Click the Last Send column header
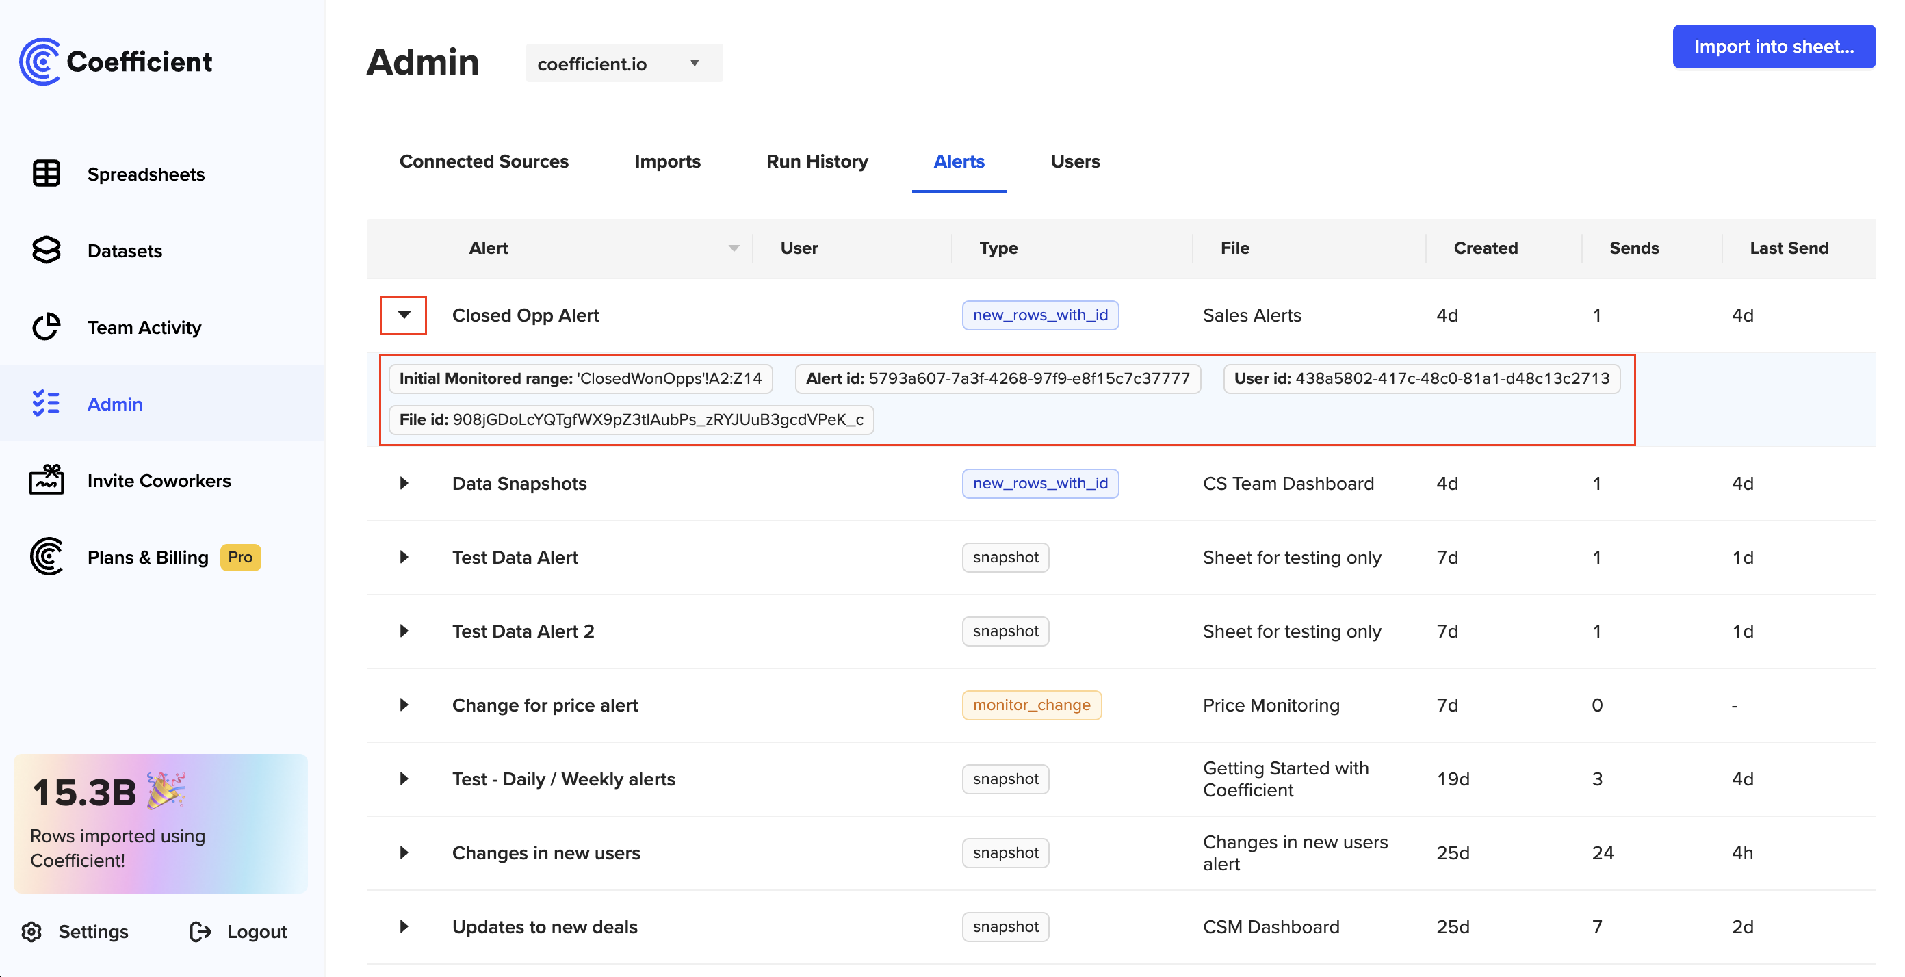 (x=1789, y=248)
